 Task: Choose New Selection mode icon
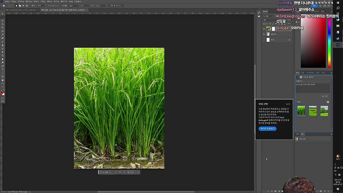(16, 6)
